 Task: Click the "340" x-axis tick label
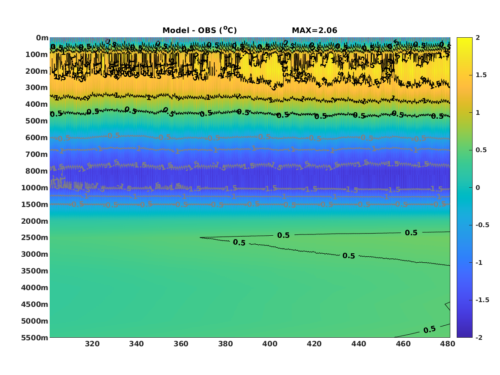coord(137,344)
